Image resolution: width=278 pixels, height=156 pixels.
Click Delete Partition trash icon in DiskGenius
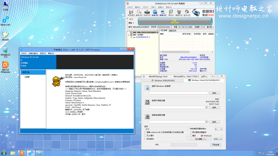pyautogui.click(x=179, y=13)
